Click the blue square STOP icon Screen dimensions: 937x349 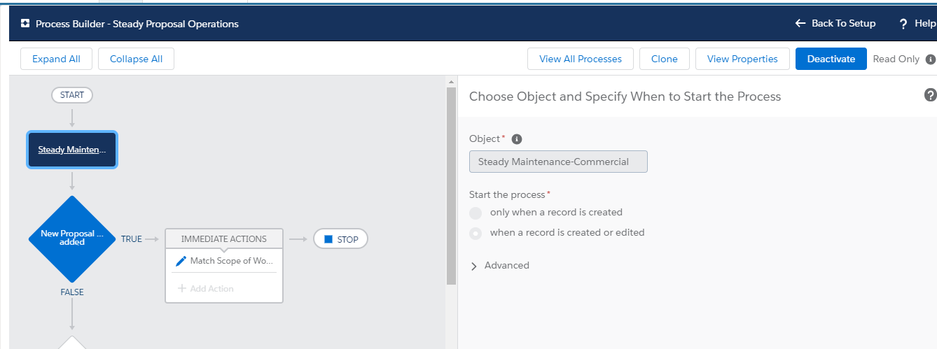328,239
